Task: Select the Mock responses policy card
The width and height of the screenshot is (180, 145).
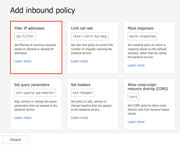Action: pos(149,48)
